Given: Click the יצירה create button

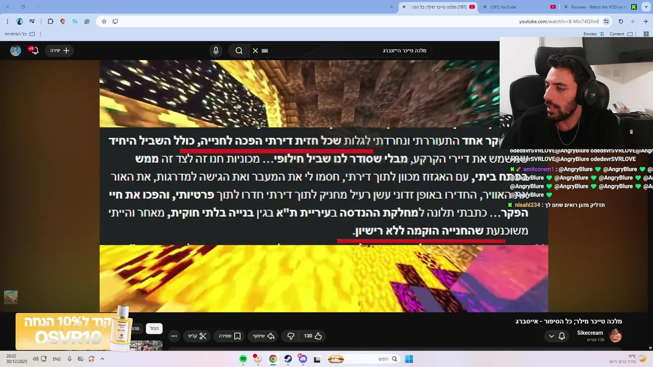Looking at the screenshot, I should coord(60,50).
